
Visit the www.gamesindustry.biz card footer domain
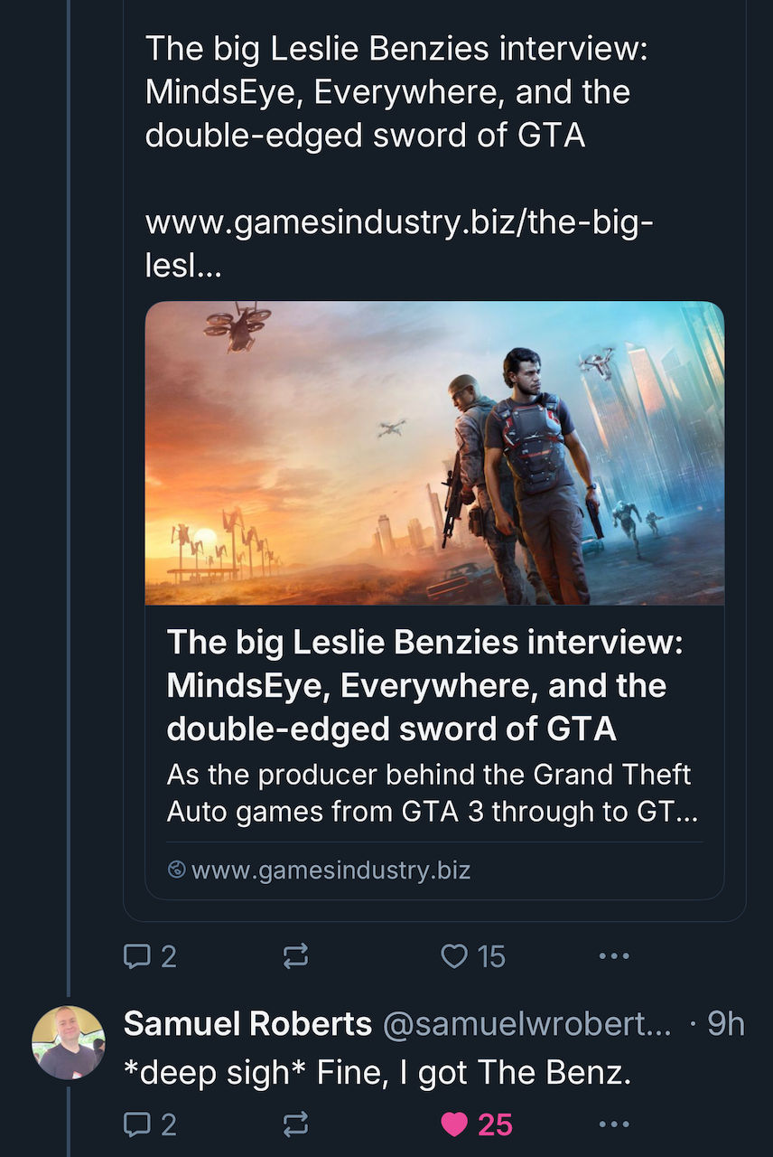[331, 870]
